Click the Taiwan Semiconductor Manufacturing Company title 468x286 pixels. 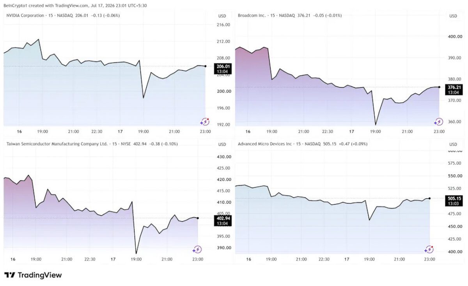pos(57,144)
